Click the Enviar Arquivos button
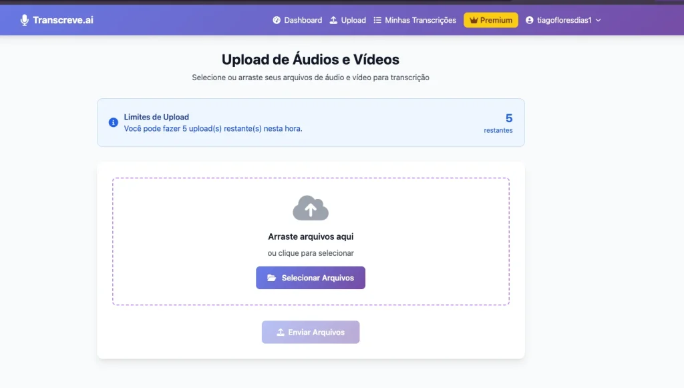Screen dimensions: 684x388 pos(310,332)
